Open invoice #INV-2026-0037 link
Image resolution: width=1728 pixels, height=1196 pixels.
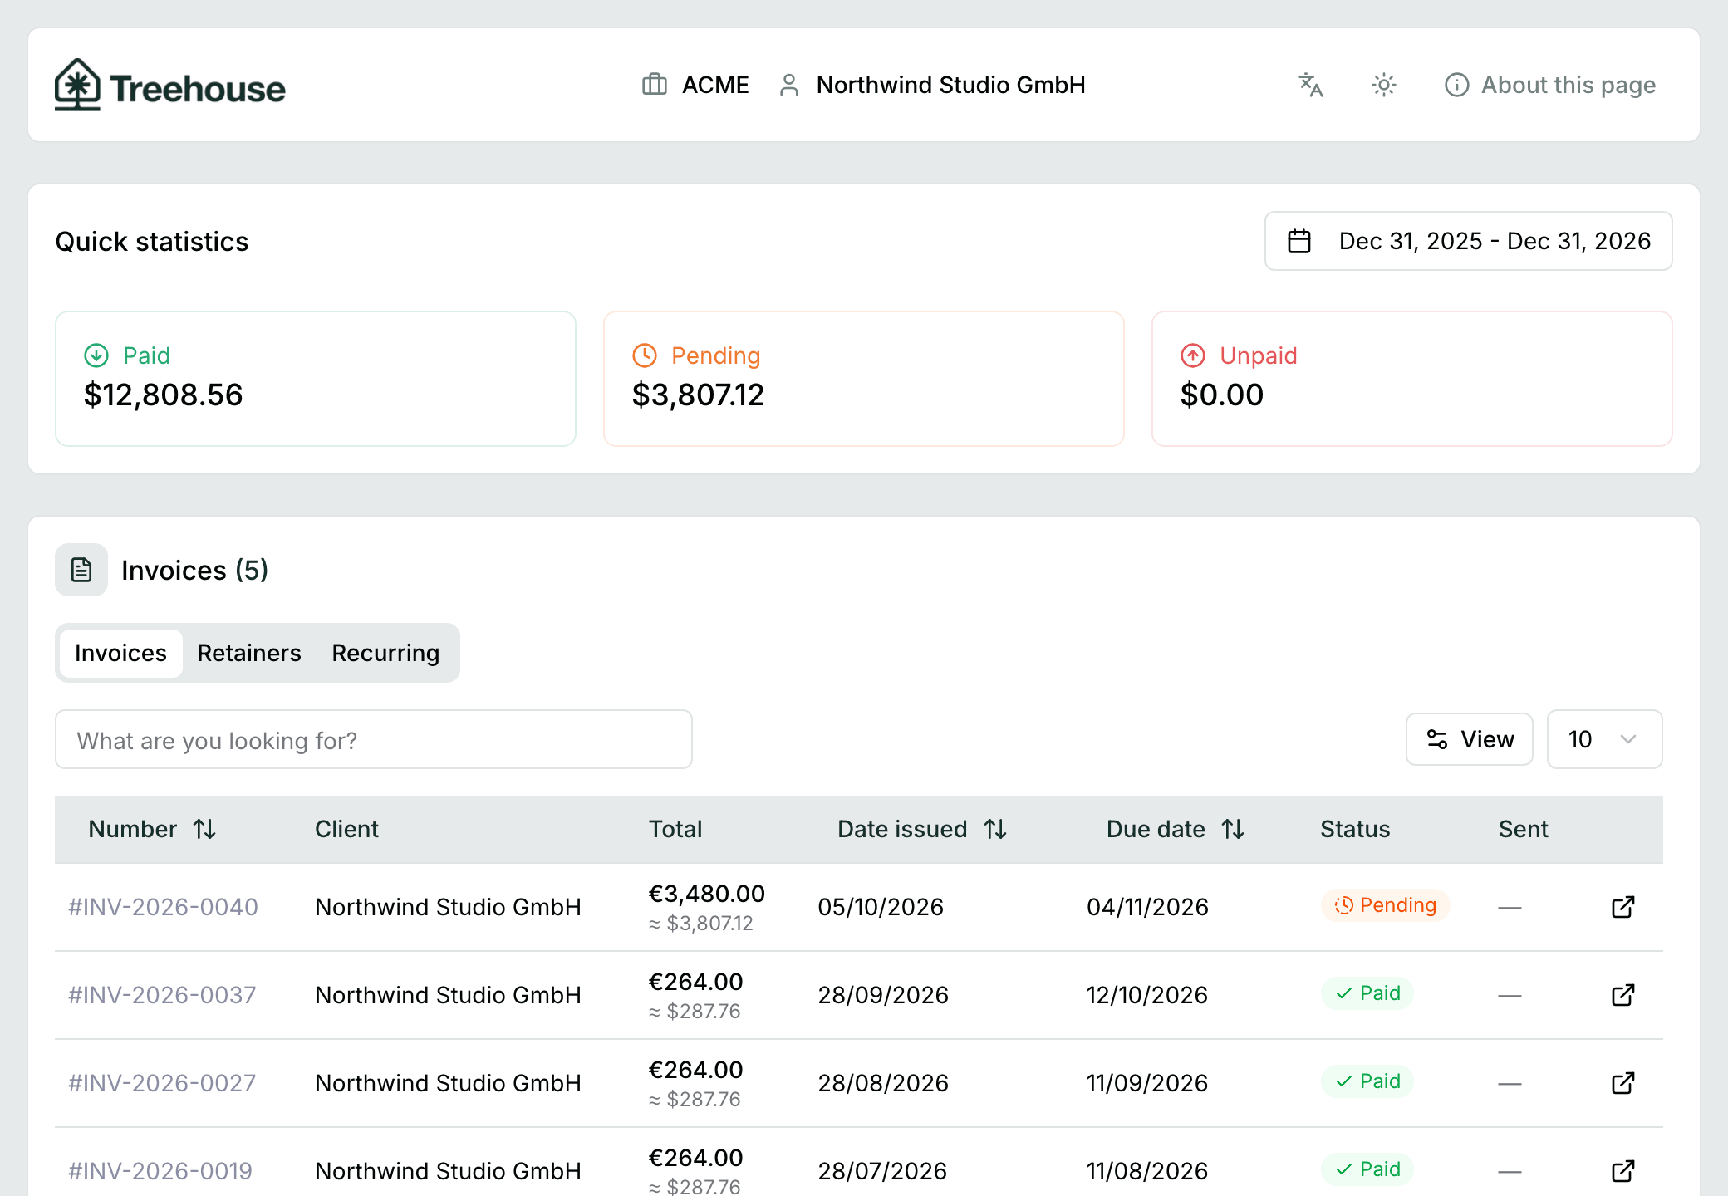[x=162, y=995]
